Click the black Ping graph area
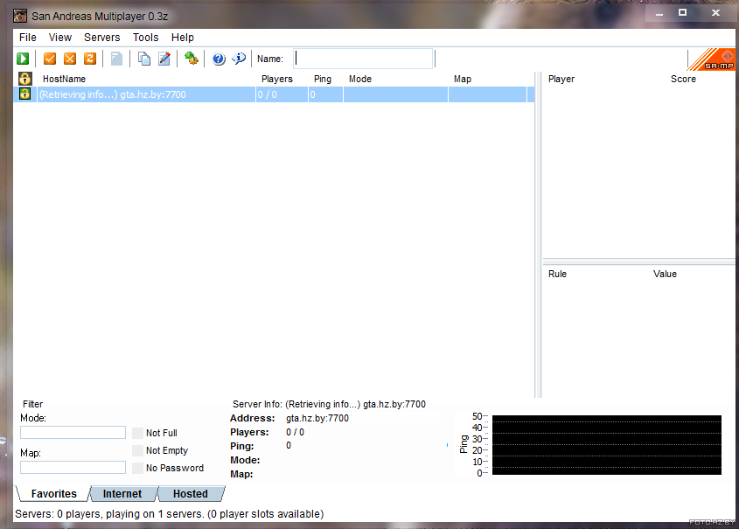This screenshot has width=739, height=529. 607,445
